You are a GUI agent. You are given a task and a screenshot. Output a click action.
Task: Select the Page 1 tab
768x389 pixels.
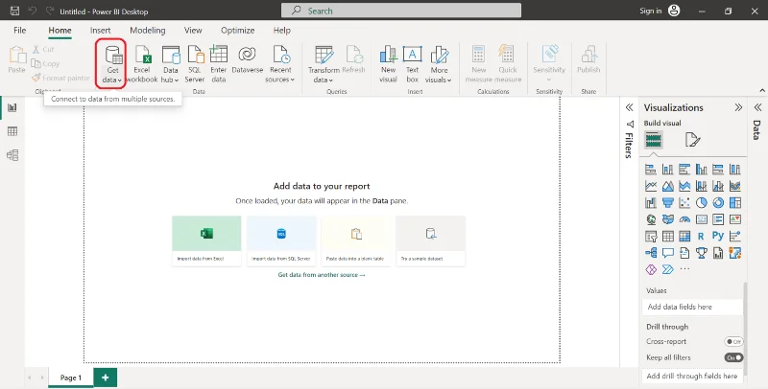pos(70,378)
